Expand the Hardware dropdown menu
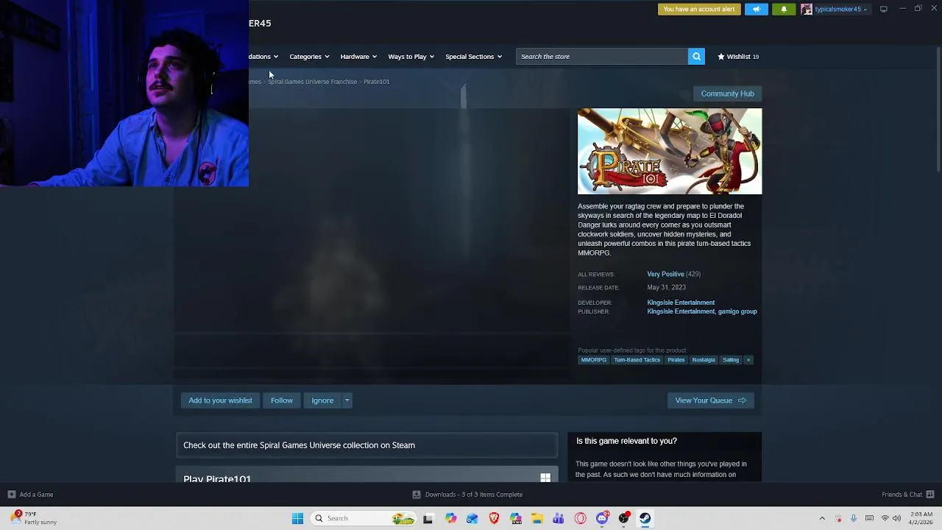Viewport: 942px width, 530px height. (358, 57)
